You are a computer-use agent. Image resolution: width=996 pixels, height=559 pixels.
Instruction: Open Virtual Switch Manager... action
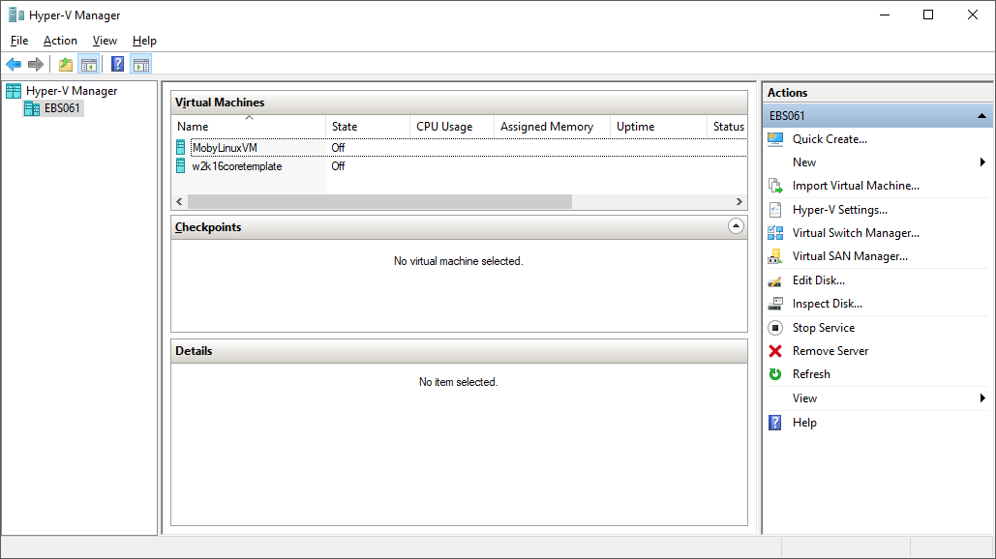click(x=856, y=233)
